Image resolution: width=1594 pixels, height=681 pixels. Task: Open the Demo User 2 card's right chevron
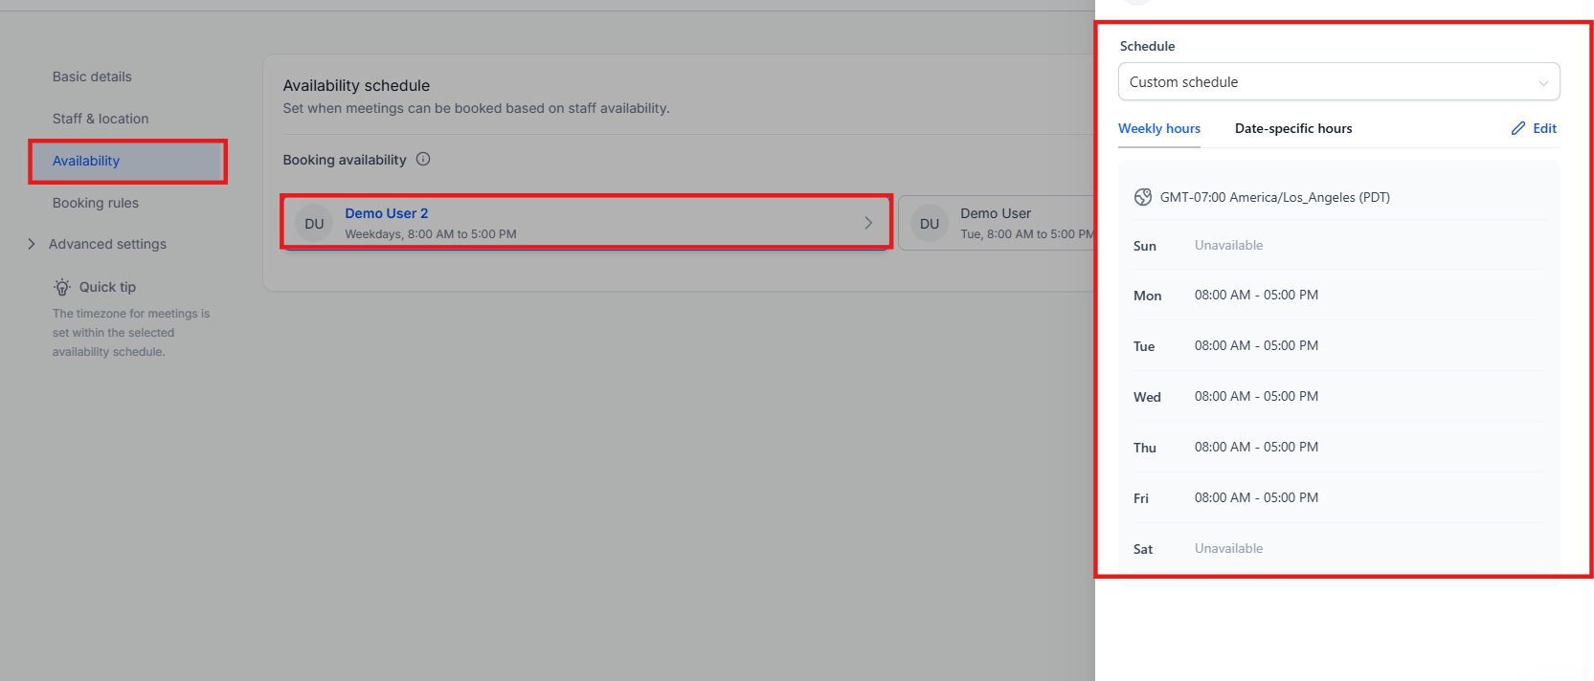click(868, 223)
